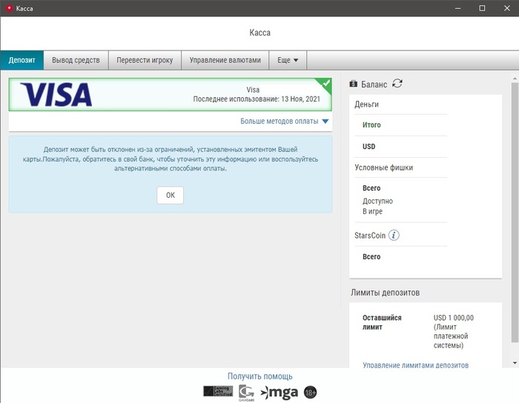Open the Перевести игроку tab

click(x=145, y=60)
